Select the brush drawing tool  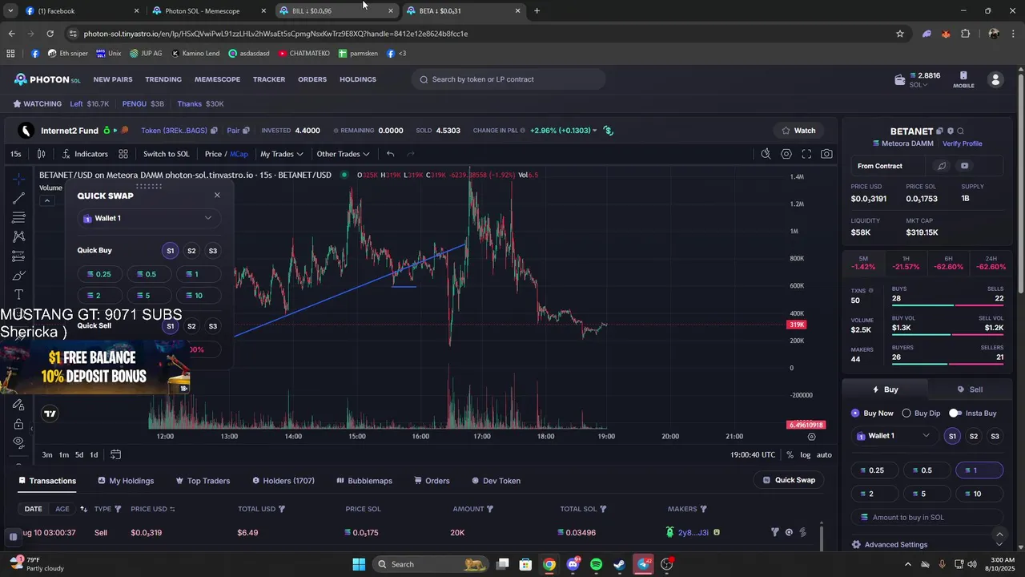(18, 276)
